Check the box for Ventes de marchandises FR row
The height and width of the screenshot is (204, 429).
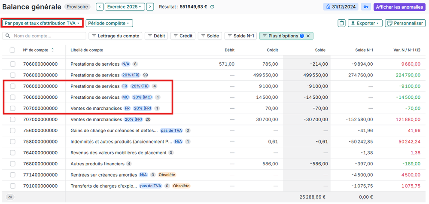tap(12, 108)
